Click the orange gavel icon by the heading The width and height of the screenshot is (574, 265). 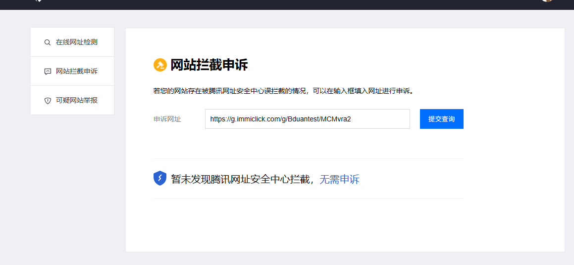160,65
